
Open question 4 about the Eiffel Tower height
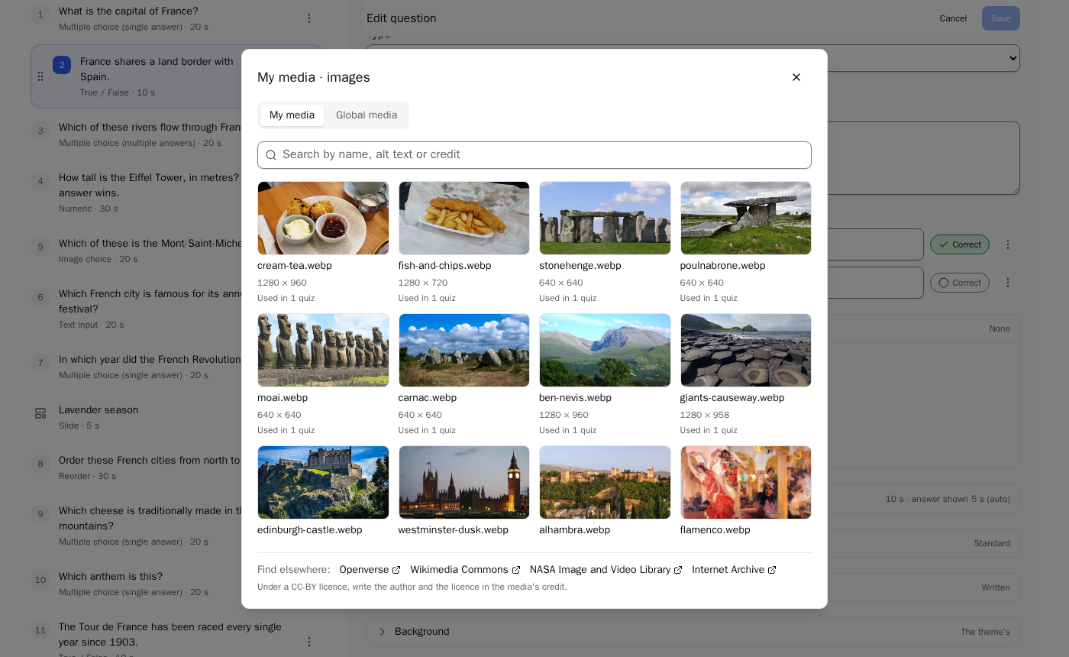pyautogui.click(x=177, y=193)
